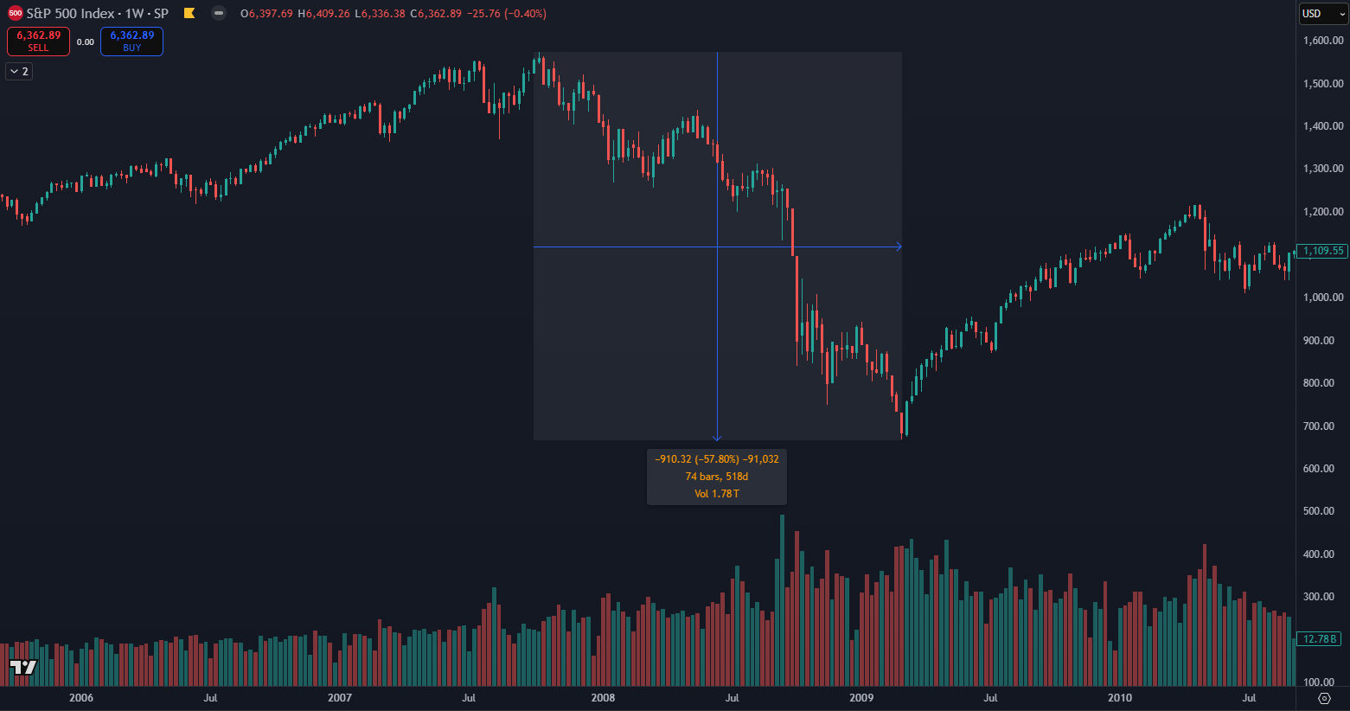
Task: Click the measure tool's downward arrow tip
Action: pyautogui.click(x=717, y=438)
